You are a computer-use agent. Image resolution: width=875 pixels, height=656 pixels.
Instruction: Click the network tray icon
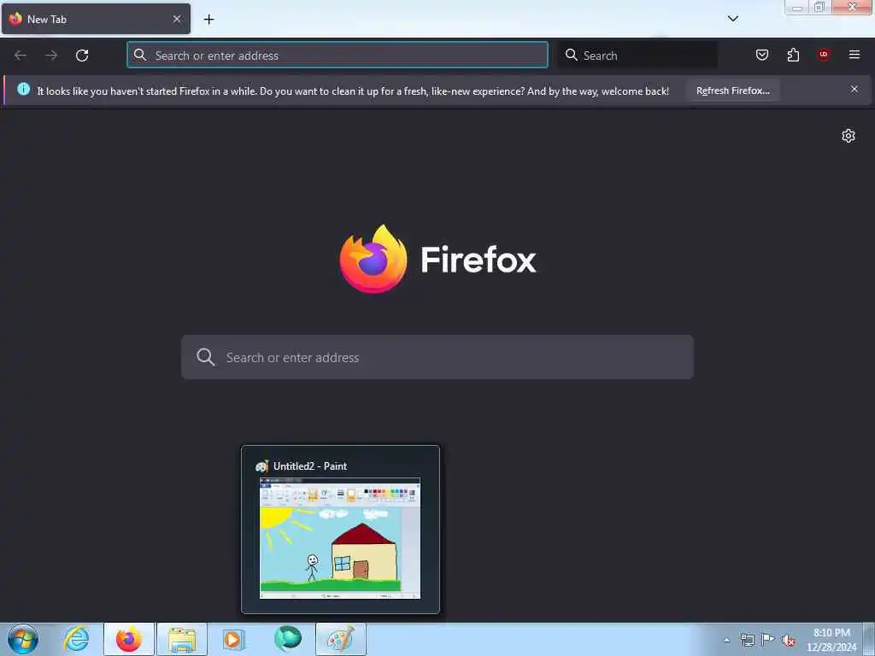[x=747, y=640]
